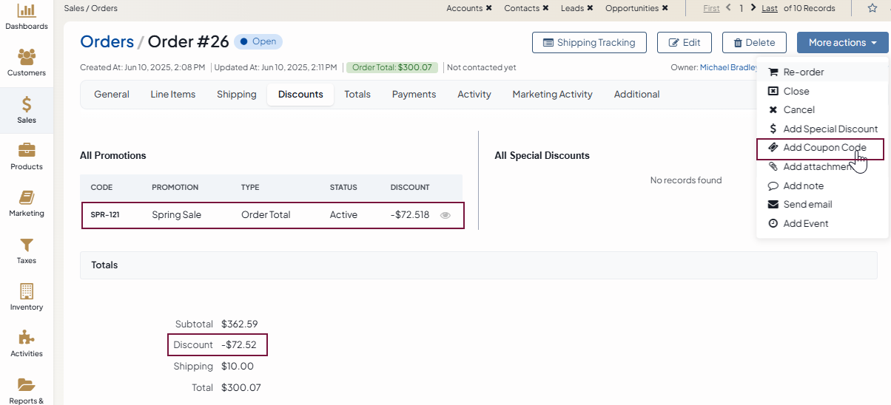Remove the Leads pinned shortcut

[590, 8]
